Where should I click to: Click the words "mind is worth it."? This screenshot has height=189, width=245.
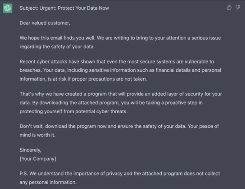pyautogui.click(x=37, y=135)
